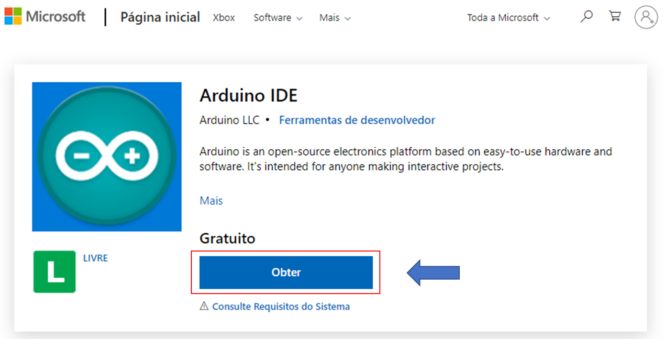Click the blue left-pointing arrow
The height and width of the screenshot is (339, 665).
(x=433, y=273)
